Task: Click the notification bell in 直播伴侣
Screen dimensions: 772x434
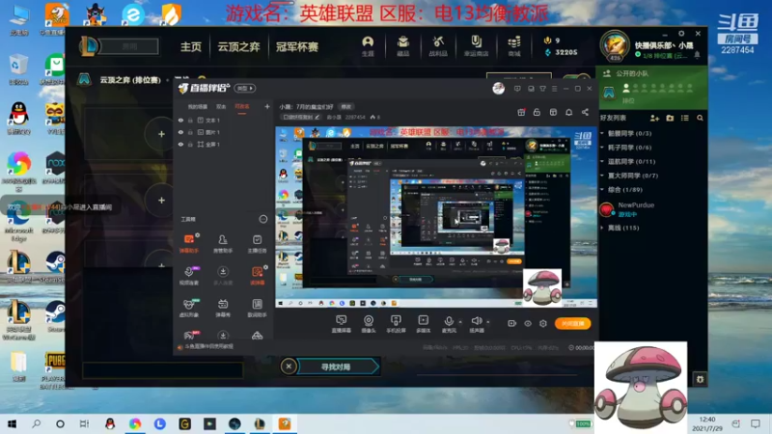Action: pyautogui.click(x=568, y=112)
